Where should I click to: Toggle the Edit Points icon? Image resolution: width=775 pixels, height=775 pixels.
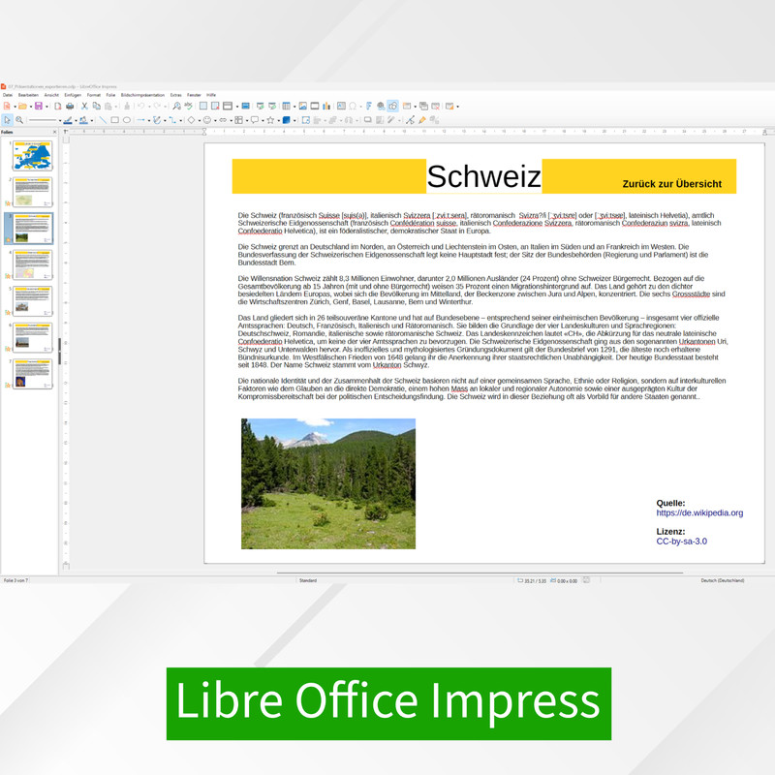click(410, 120)
